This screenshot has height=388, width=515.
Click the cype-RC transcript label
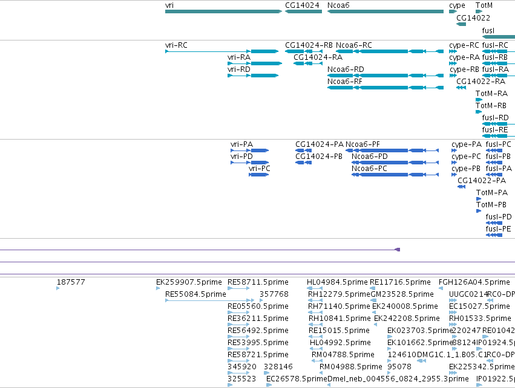click(x=464, y=45)
